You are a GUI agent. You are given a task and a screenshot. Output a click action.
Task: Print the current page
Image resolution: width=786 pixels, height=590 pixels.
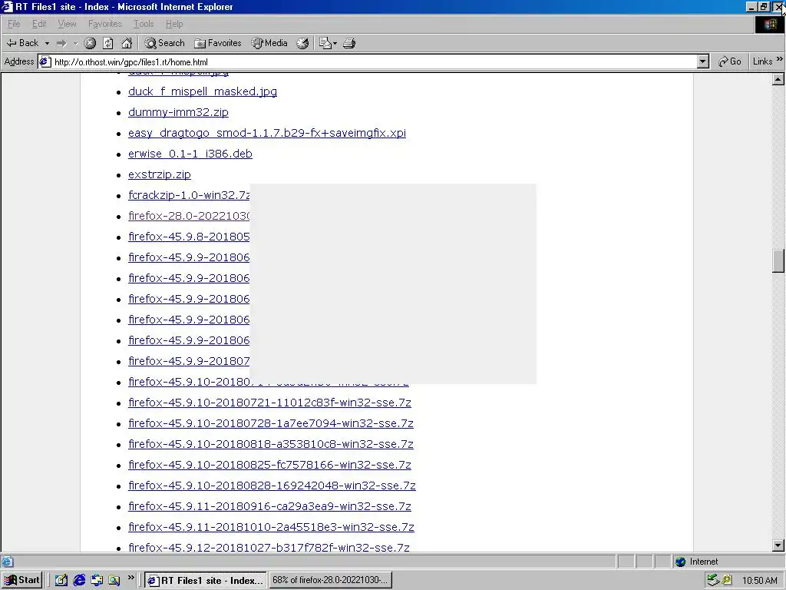[x=349, y=43]
